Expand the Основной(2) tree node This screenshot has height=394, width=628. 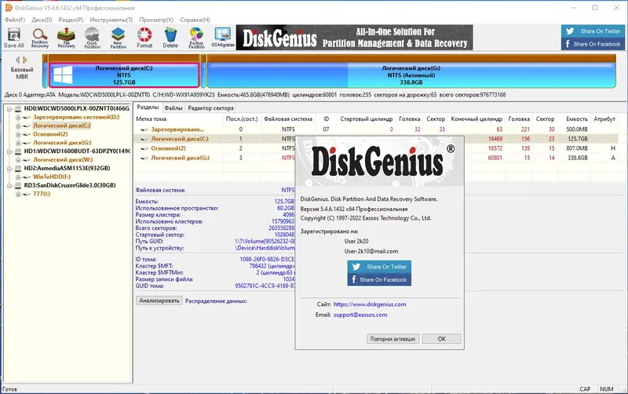(18, 134)
